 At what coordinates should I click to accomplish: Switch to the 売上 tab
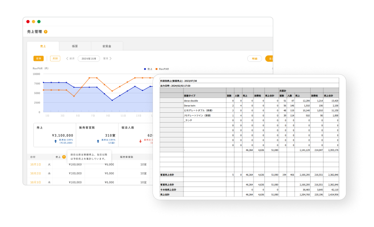click(x=43, y=46)
